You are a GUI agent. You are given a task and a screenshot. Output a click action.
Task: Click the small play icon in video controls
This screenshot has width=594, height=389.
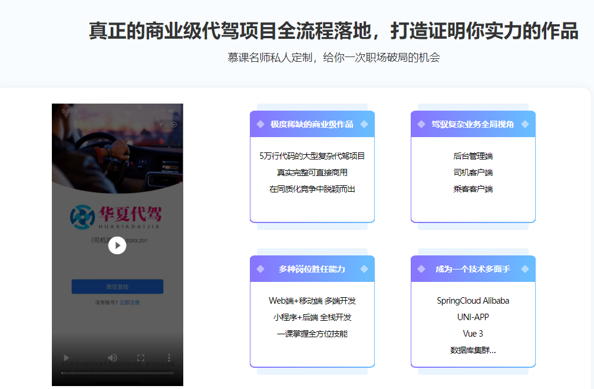67,358
